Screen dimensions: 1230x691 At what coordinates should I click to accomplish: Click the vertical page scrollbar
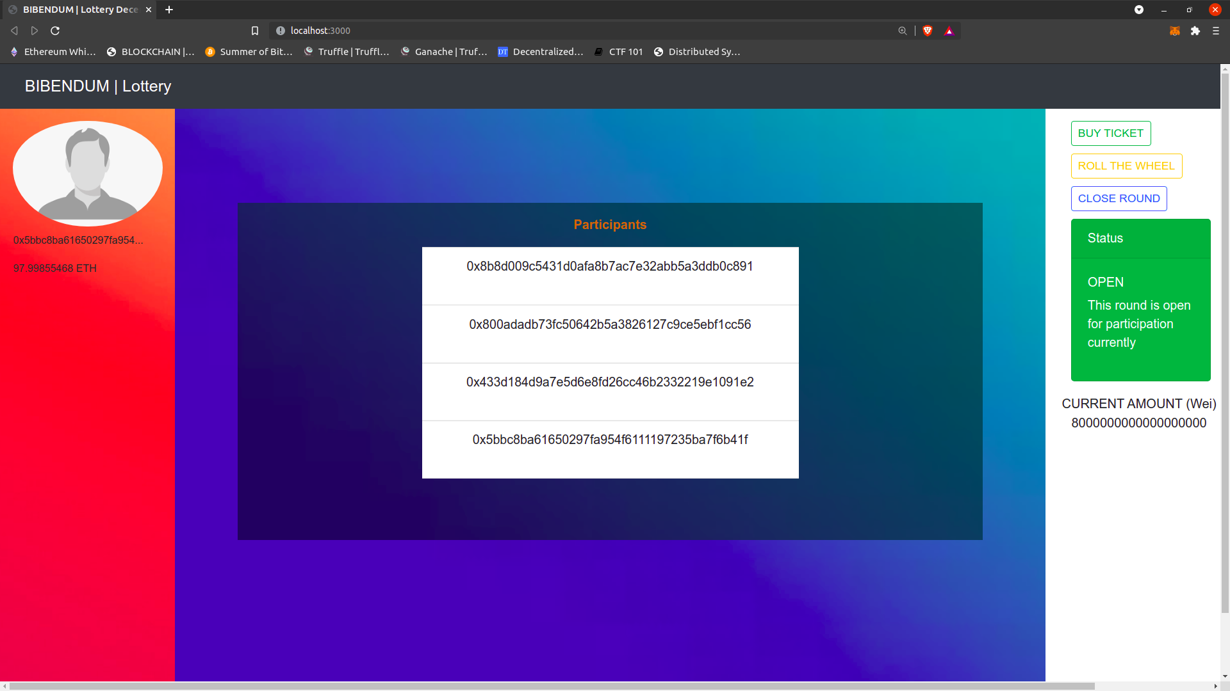click(x=1225, y=342)
